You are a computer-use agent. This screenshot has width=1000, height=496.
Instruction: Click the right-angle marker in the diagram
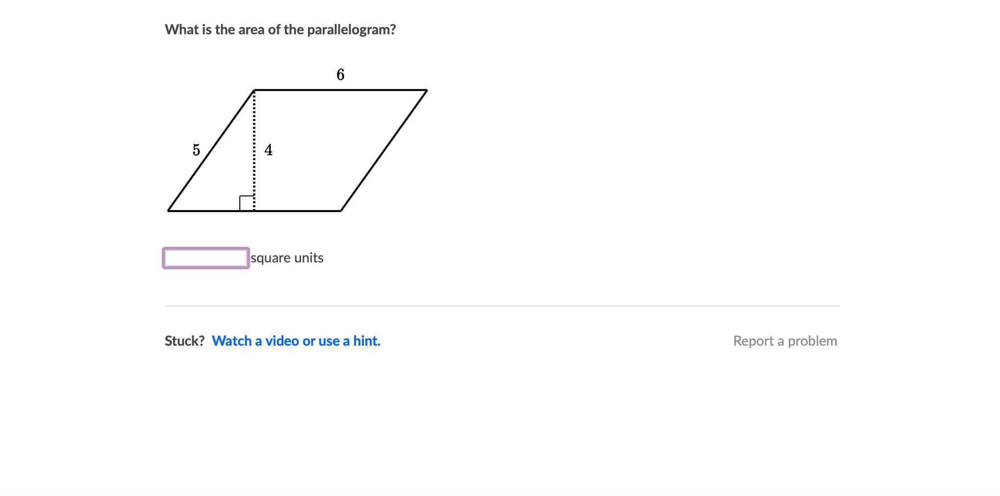click(x=247, y=203)
